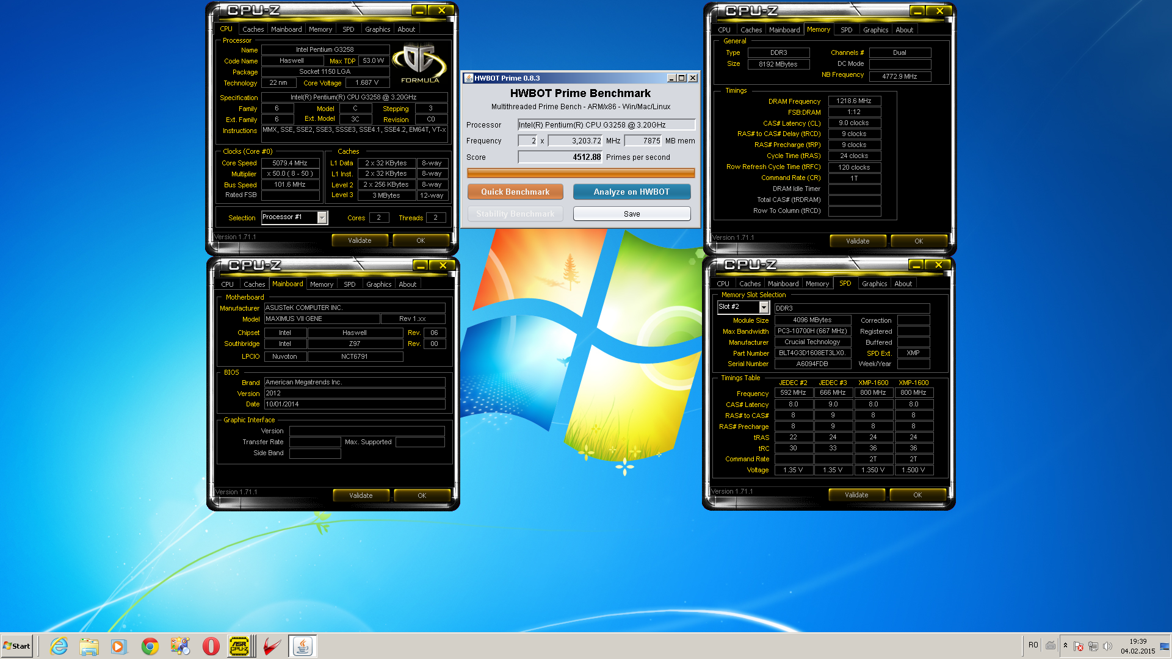Viewport: 1172px width, 659px height.
Task: Open Internet Explorer from the taskbar
Action: [59, 646]
